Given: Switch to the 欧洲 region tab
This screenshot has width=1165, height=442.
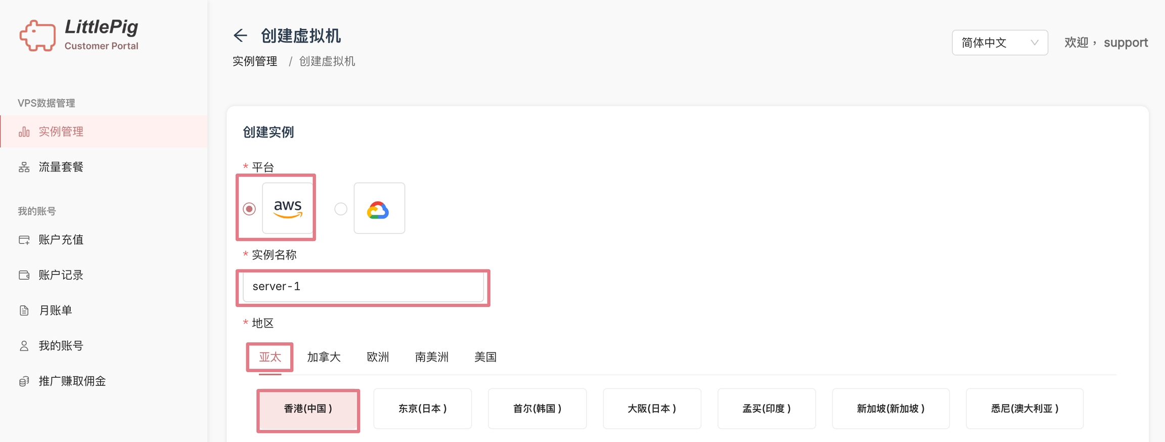Looking at the screenshot, I should coord(378,357).
